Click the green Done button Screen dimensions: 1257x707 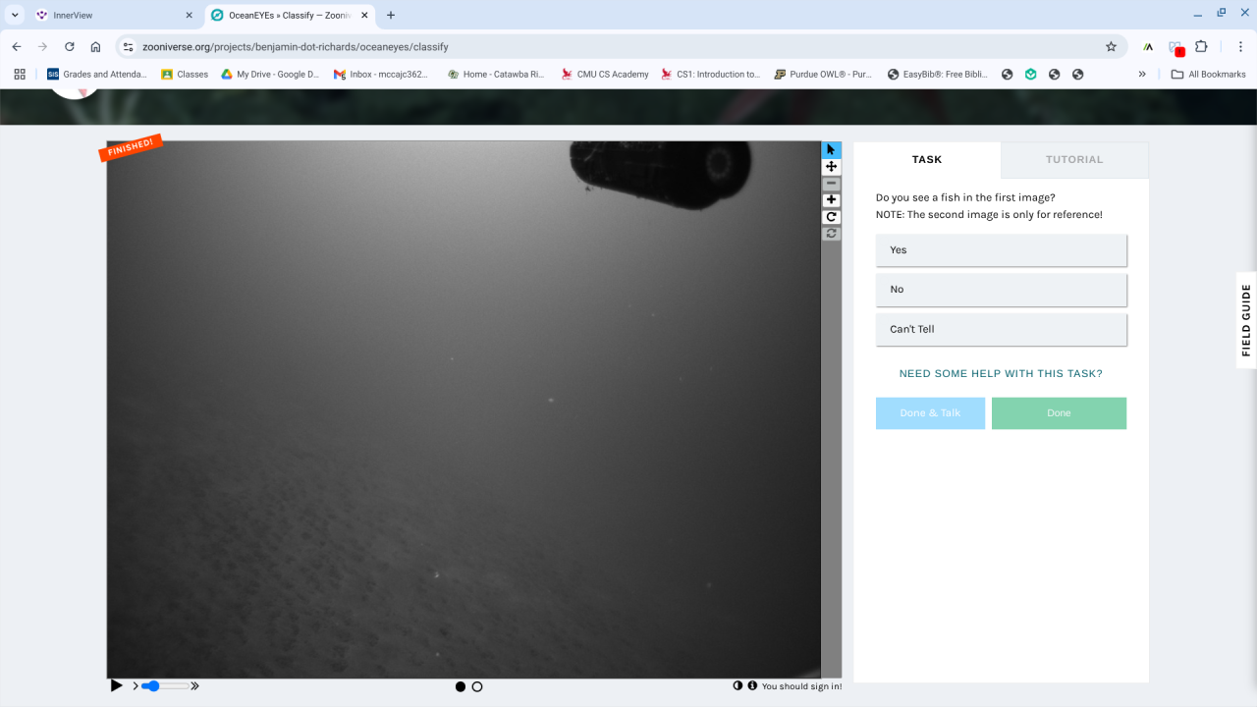point(1059,413)
